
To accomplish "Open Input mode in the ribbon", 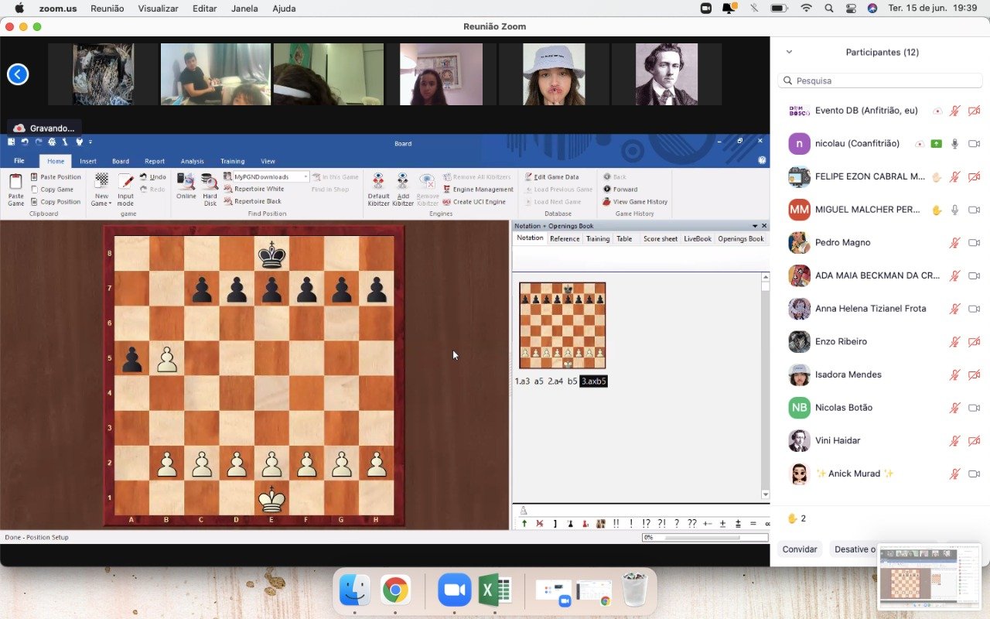I will point(125,190).
